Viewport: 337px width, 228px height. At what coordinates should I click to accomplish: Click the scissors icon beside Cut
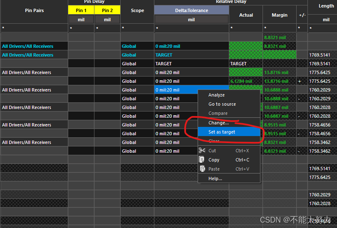click(202, 151)
